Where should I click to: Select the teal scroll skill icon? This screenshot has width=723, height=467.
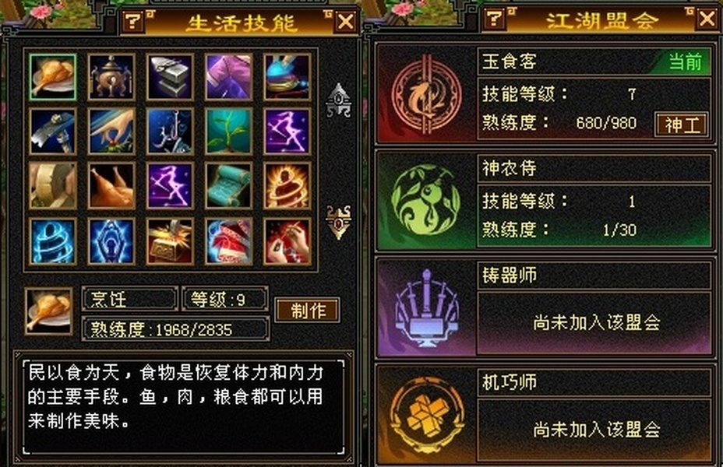(x=229, y=185)
